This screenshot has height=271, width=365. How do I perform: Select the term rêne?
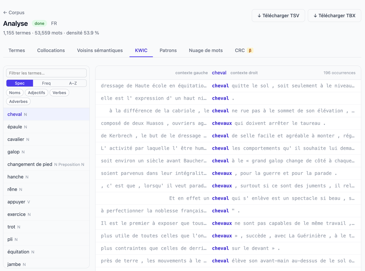point(46,190)
